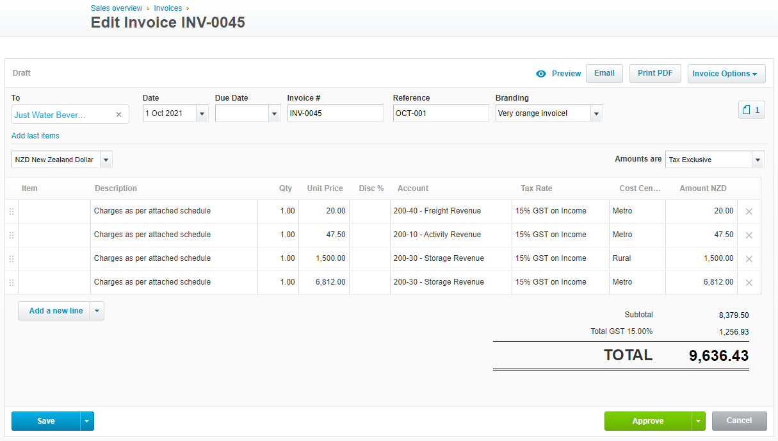This screenshot has width=778, height=441.
Task: Open the Branding dropdown showing Very orange invoice!
Action: coord(595,113)
